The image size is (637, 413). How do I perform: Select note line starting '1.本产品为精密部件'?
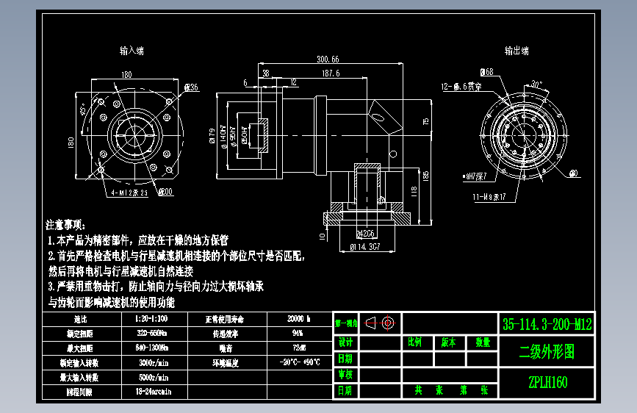tap(138, 240)
